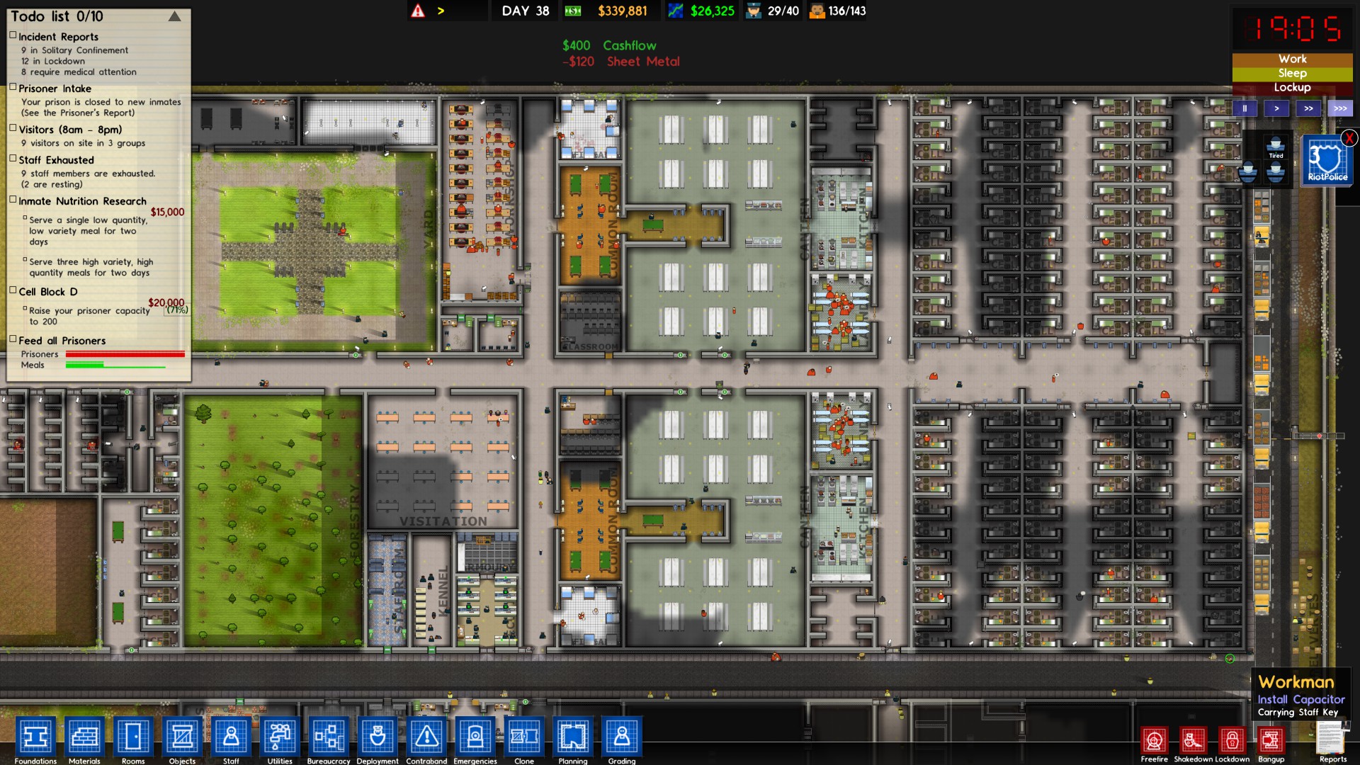Trigger prison Lockdown
Screen dimensions: 1360x765
coord(1232,741)
